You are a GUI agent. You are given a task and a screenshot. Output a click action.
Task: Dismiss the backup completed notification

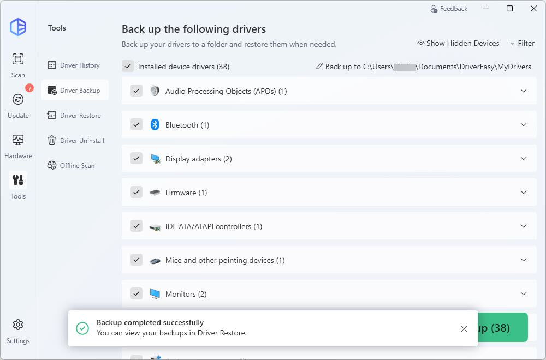(464, 329)
